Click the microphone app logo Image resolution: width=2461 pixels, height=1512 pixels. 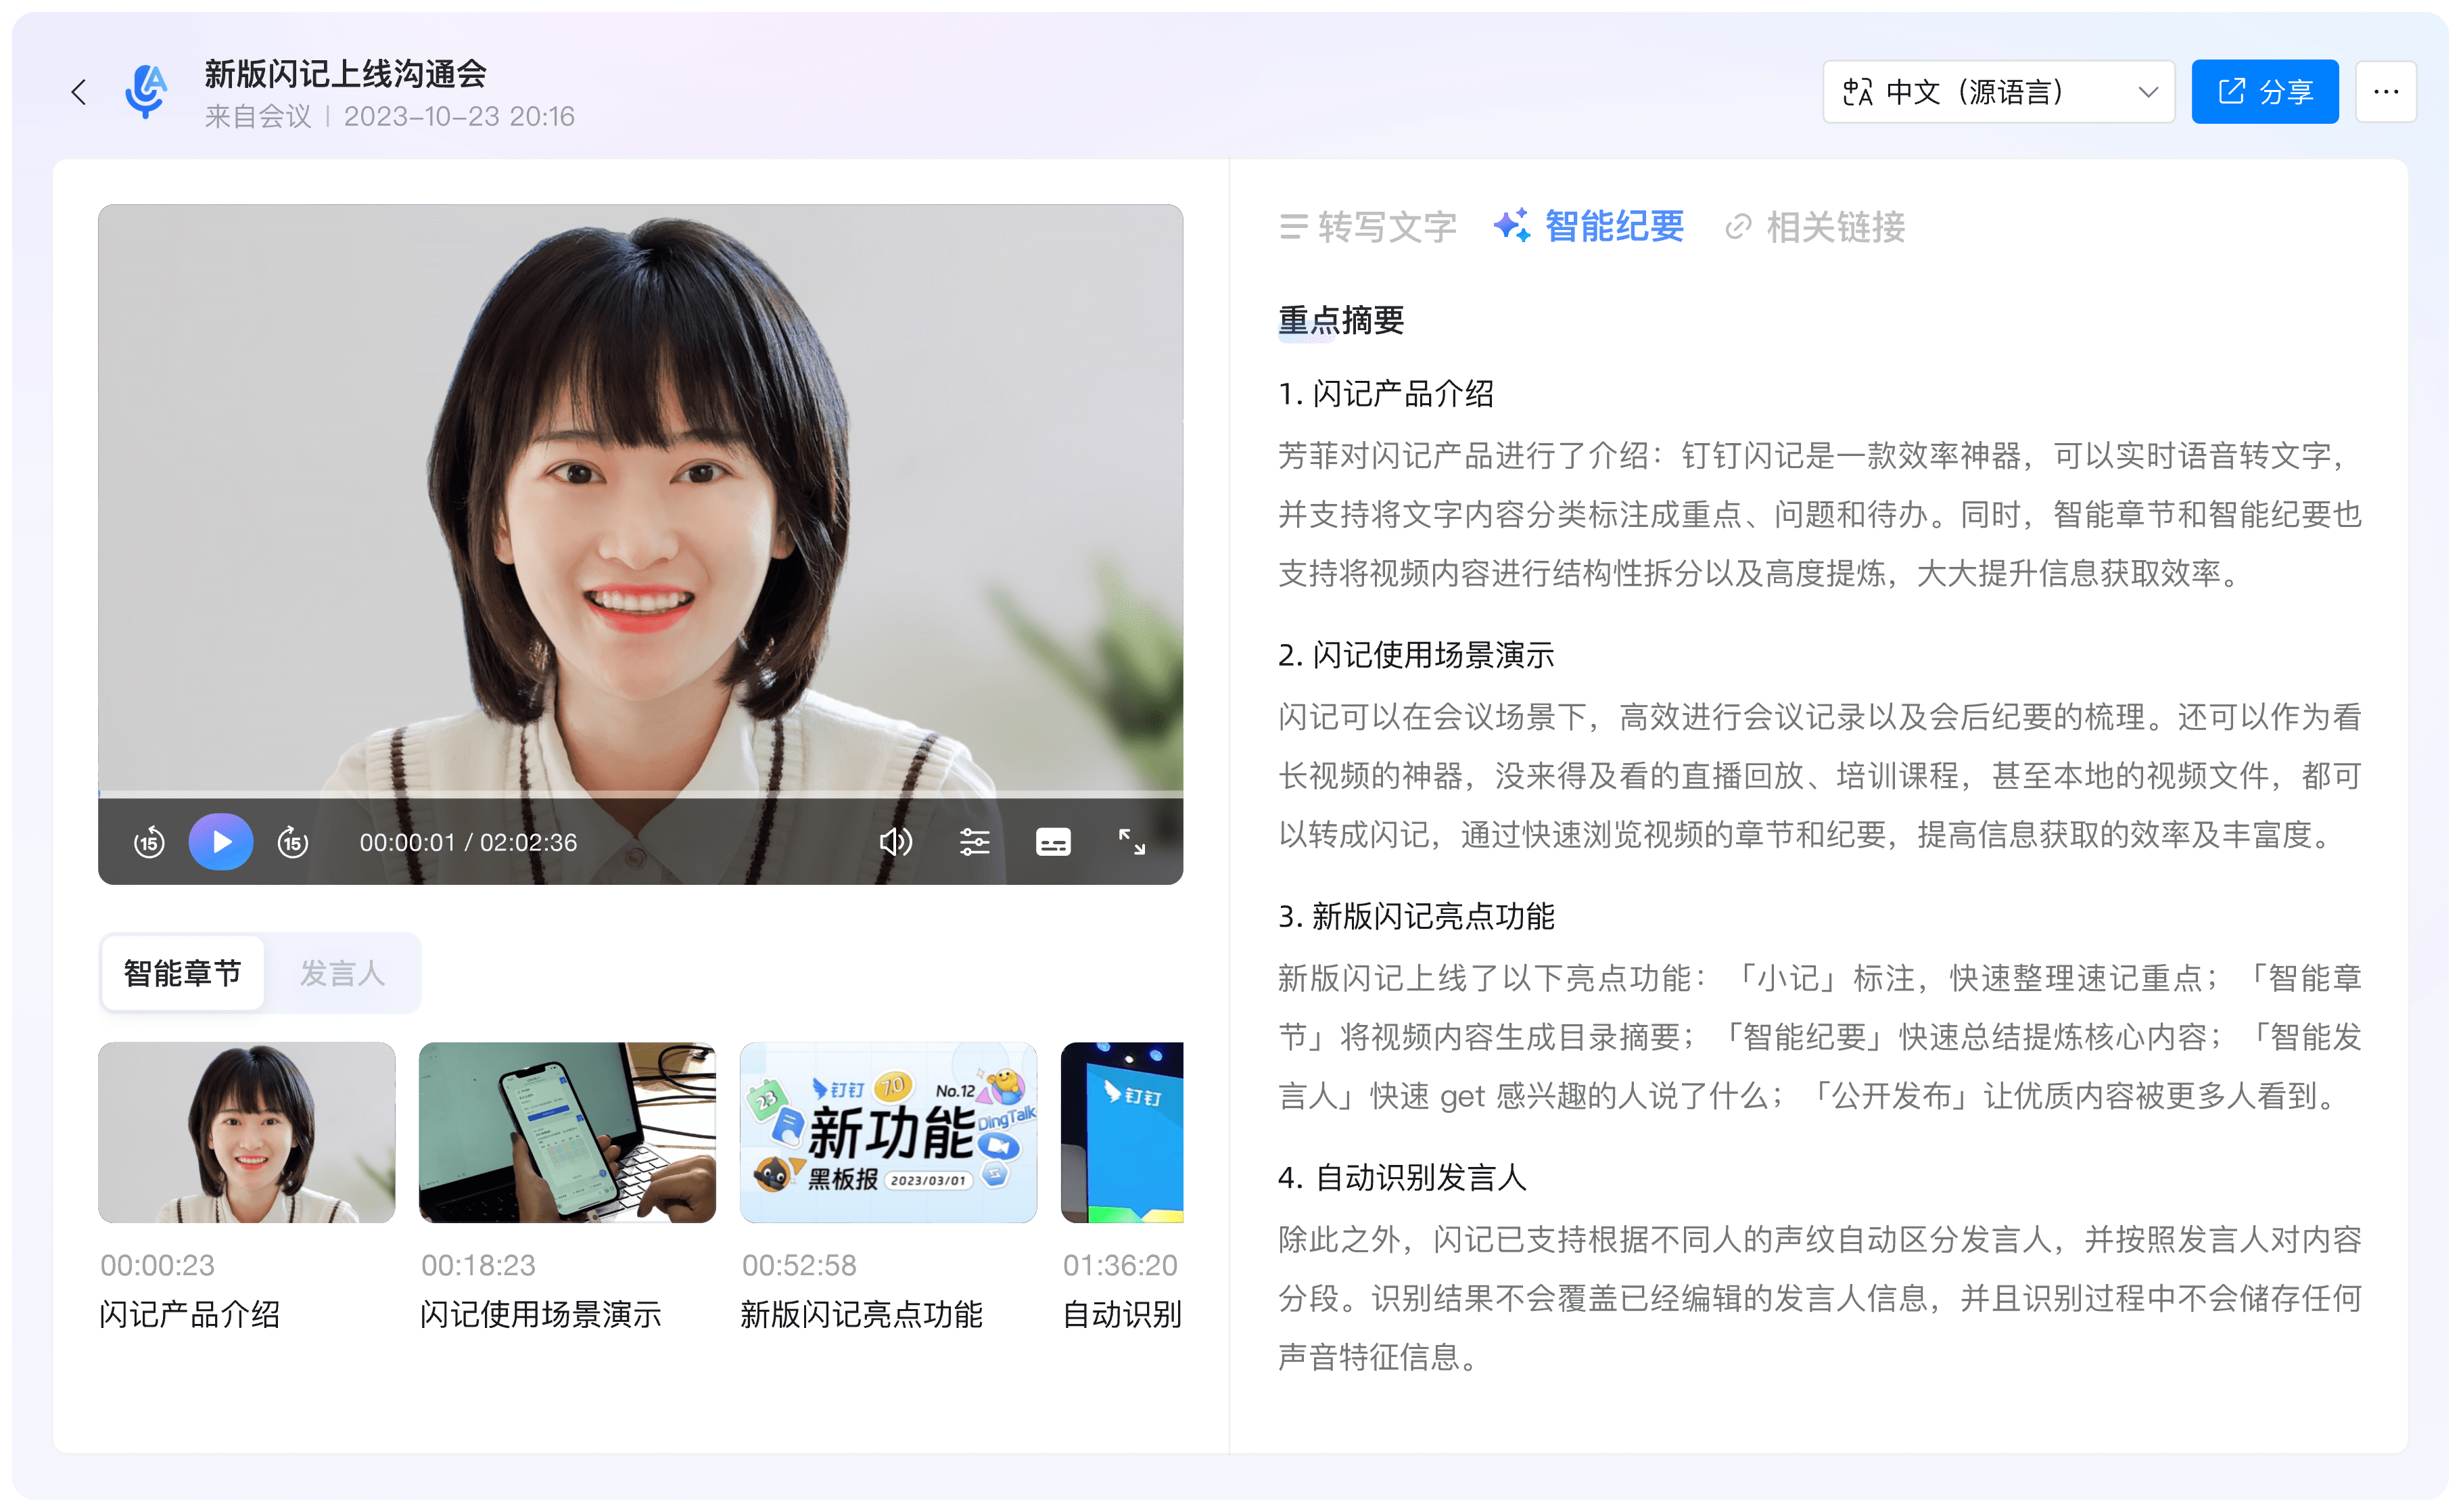(x=146, y=92)
